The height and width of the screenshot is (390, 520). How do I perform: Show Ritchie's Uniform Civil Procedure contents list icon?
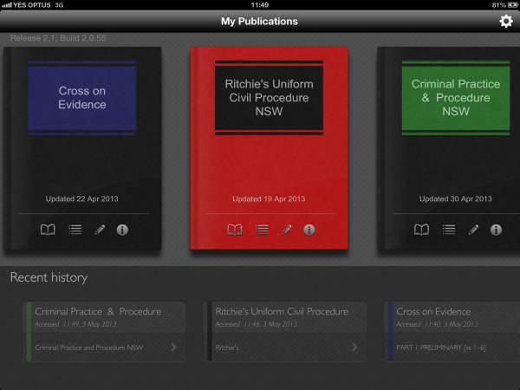pyautogui.click(x=262, y=230)
